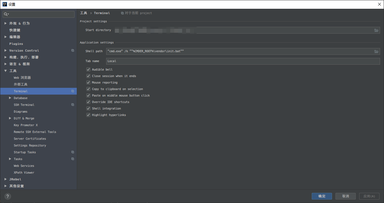This screenshot has width=384, height=203.
Task: Open the Plugins settings page
Action: 16,44
